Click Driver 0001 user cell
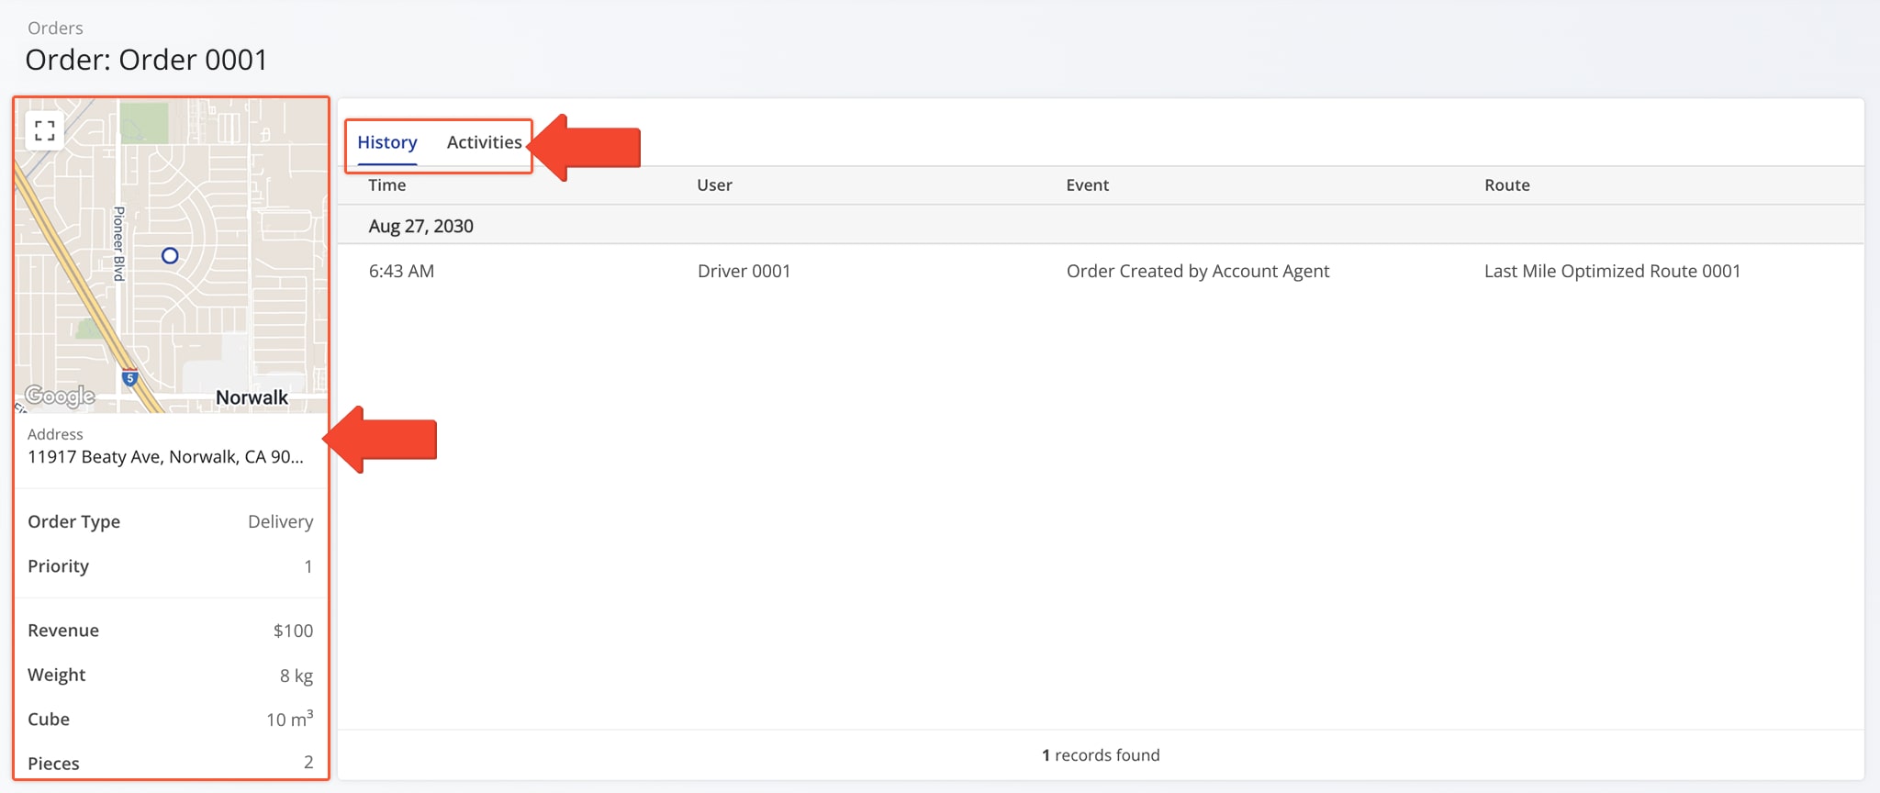This screenshot has height=793, width=1880. coord(744,272)
